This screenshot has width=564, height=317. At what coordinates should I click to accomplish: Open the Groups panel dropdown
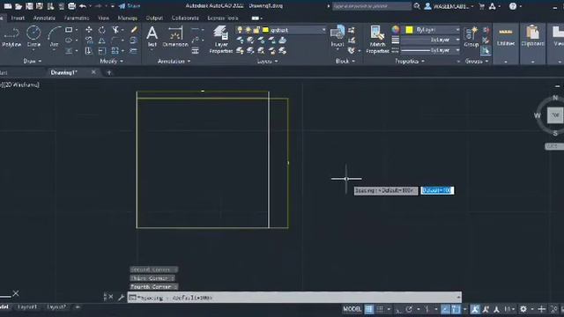click(478, 62)
